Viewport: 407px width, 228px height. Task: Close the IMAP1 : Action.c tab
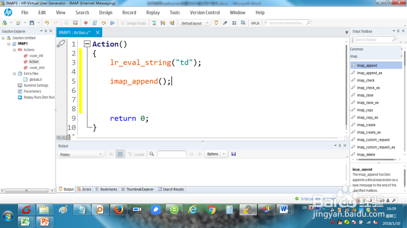98,32
